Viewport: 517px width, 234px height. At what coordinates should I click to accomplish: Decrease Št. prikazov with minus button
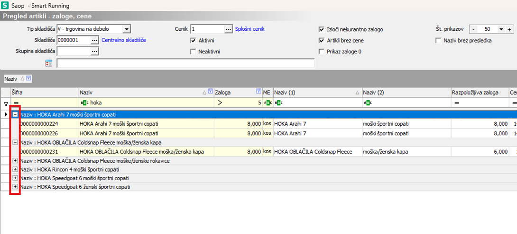click(x=473, y=29)
